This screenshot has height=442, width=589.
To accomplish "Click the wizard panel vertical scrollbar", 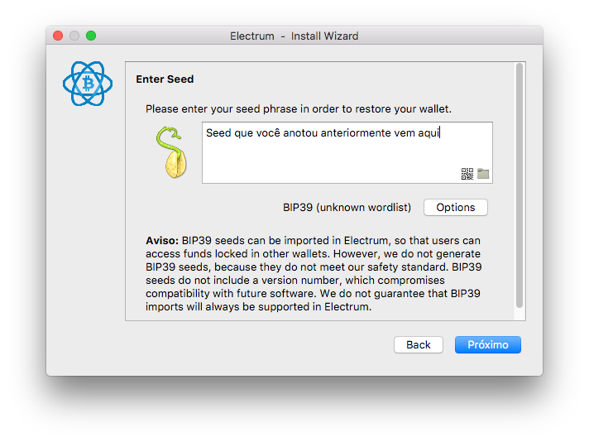I will pos(520,185).
